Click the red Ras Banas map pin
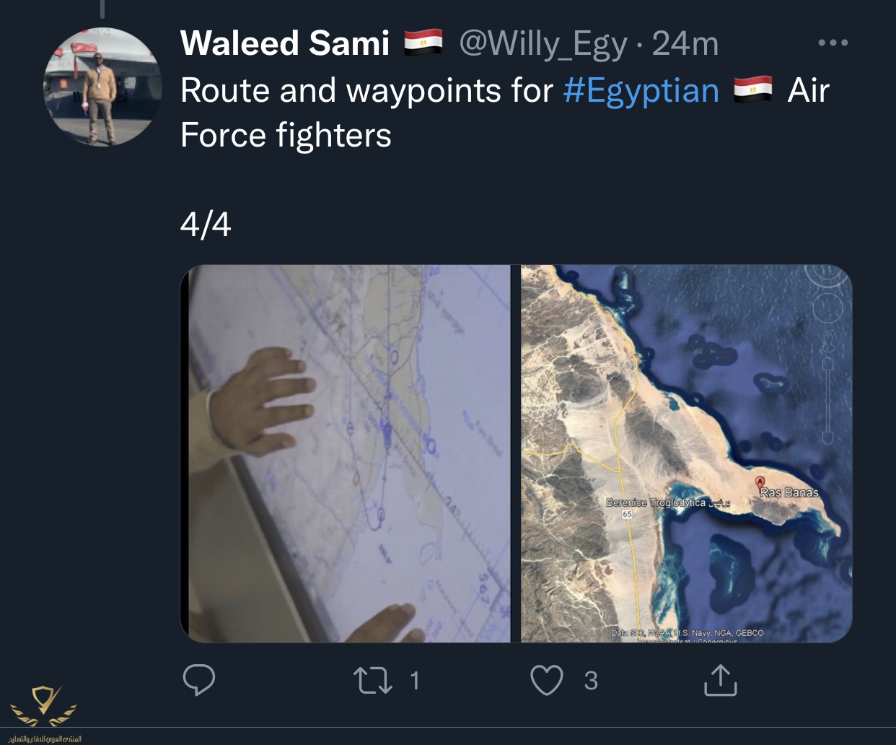 (x=760, y=482)
